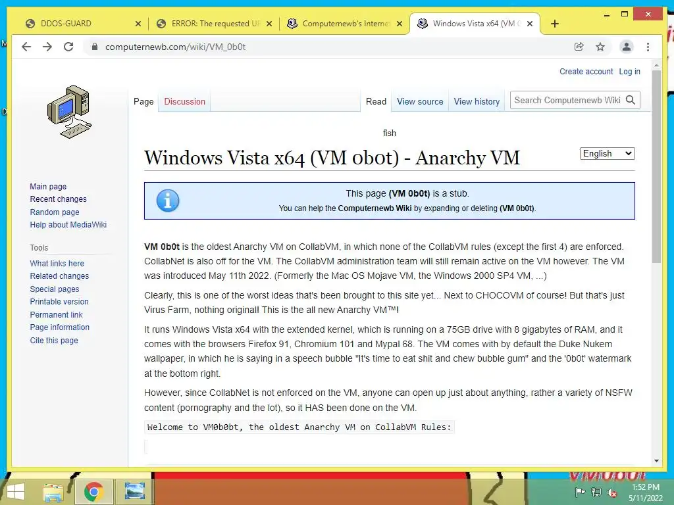Viewport: 674px width, 505px height.
Task: Go back with the browser back arrow
Action: tap(26, 47)
